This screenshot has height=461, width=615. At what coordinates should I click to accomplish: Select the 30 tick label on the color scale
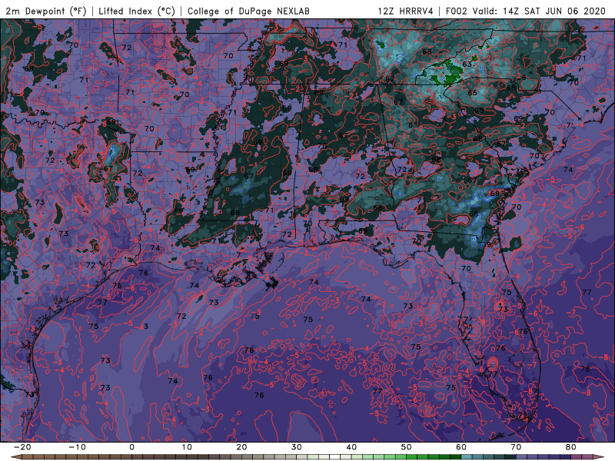(297, 447)
